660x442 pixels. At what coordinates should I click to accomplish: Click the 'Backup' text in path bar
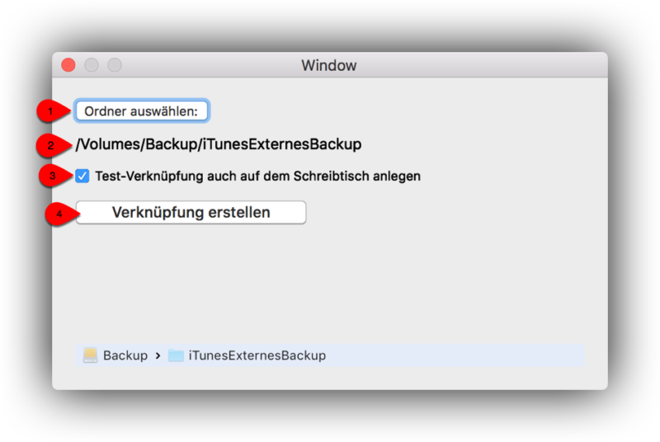[x=125, y=355]
